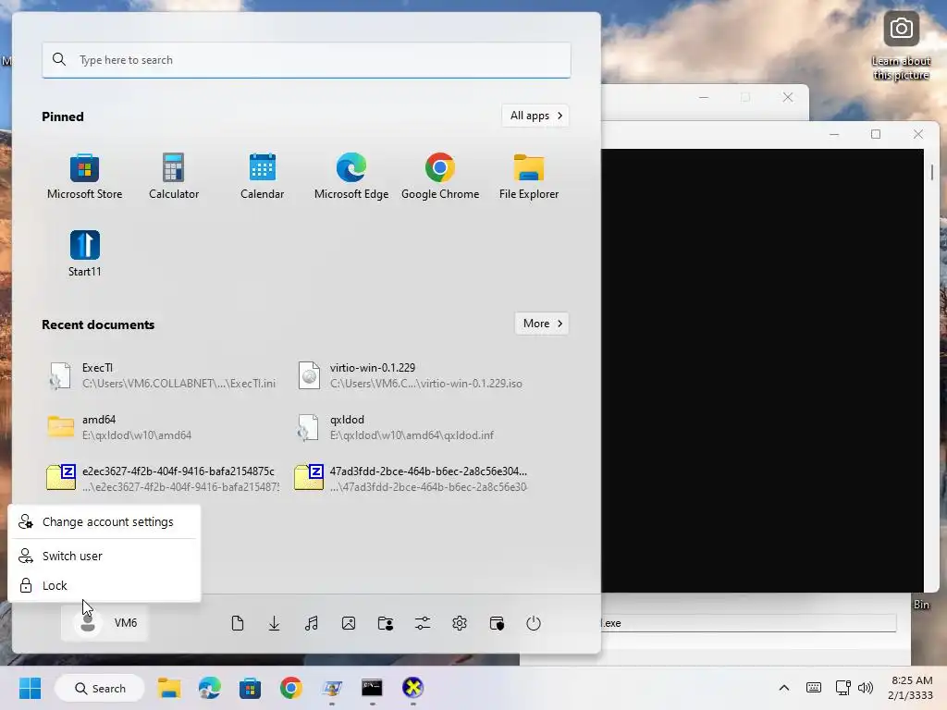Click Learn about this picture camera icon
The width and height of the screenshot is (947, 710).
(x=901, y=29)
